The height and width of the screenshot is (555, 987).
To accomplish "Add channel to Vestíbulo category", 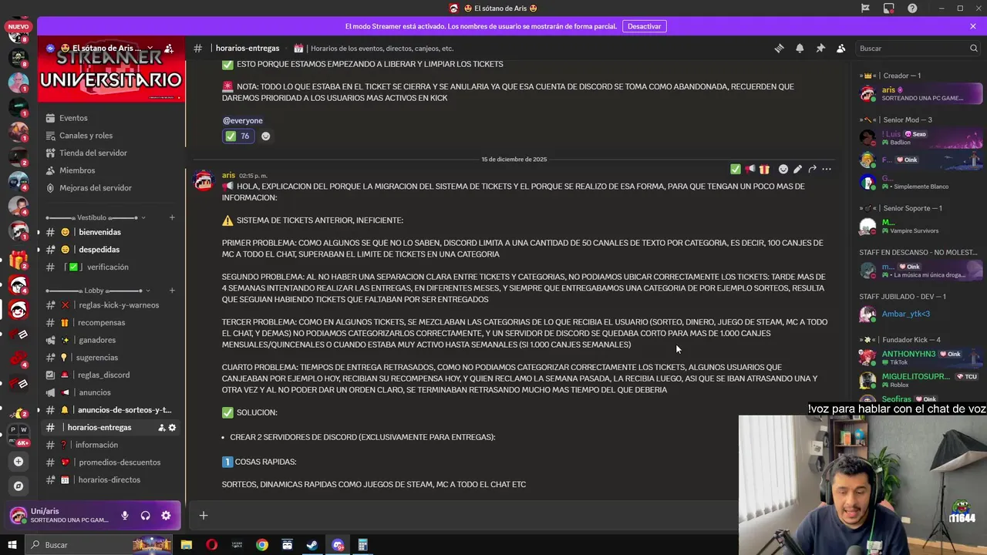I will coord(172,217).
